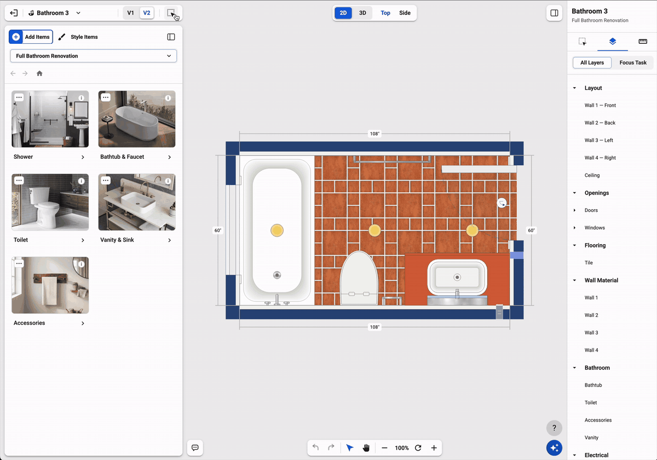Click the Add Items button
657x460 pixels.
coord(31,37)
